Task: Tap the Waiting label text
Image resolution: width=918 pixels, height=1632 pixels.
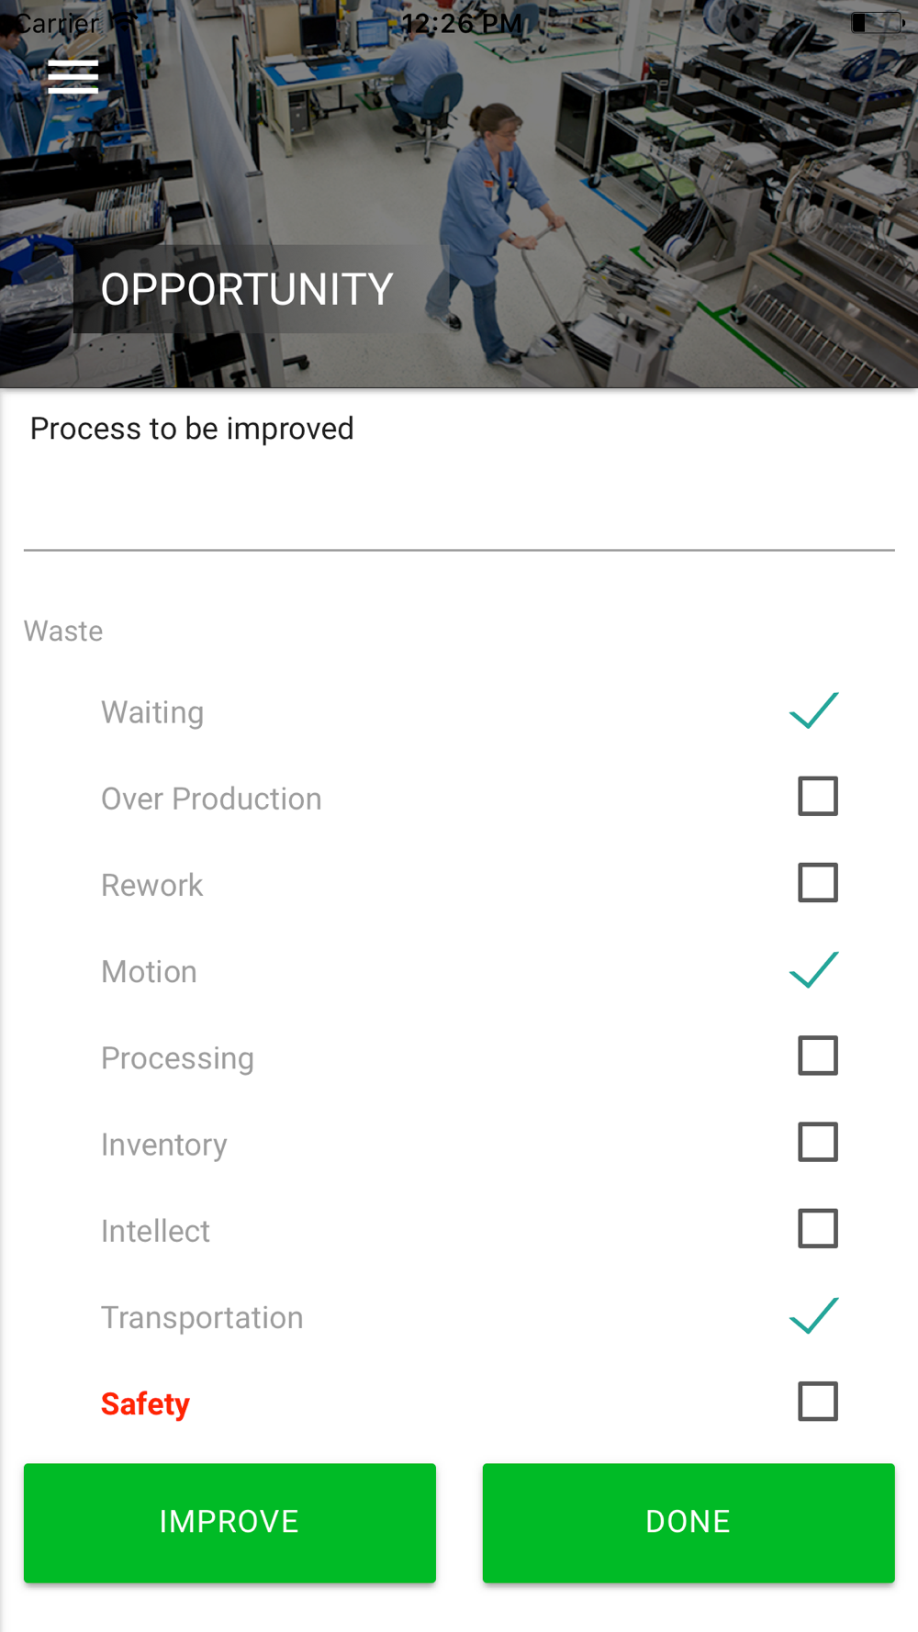Action: point(152,712)
